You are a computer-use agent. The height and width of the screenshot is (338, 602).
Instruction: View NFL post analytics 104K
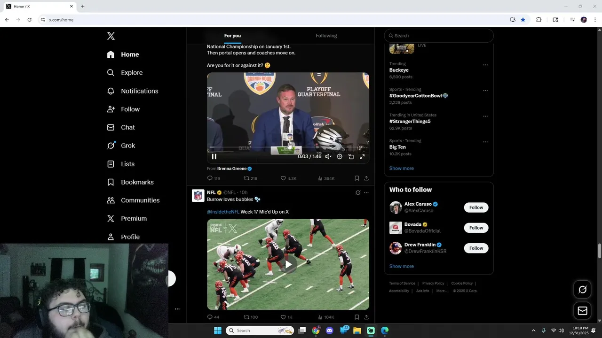click(x=326, y=317)
